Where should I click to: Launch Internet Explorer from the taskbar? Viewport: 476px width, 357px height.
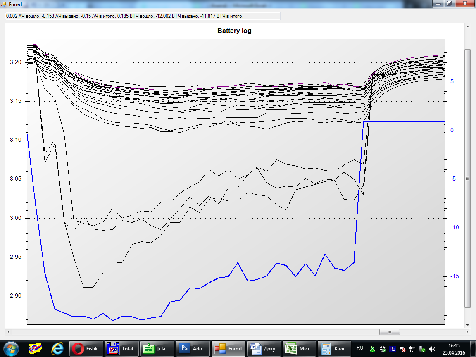57,348
